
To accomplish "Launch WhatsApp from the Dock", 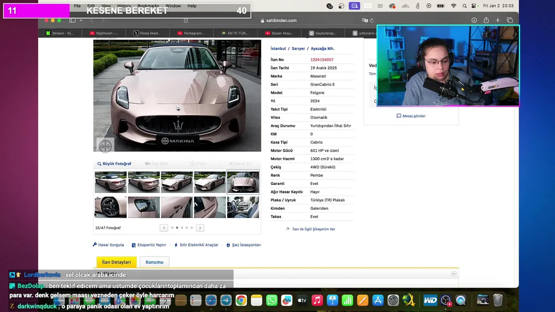I will 272,300.
